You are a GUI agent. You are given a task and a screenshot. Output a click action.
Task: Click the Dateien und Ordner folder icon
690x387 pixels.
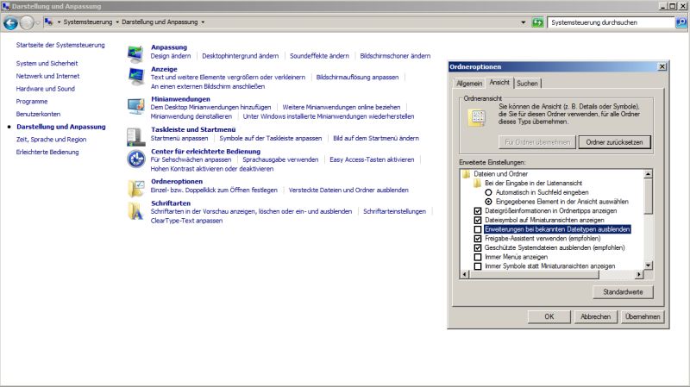tap(467, 174)
